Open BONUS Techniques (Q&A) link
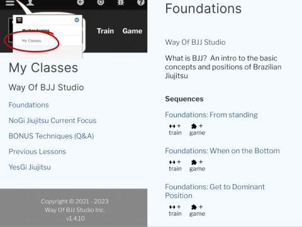The height and width of the screenshot is (227, 302). 51,136
